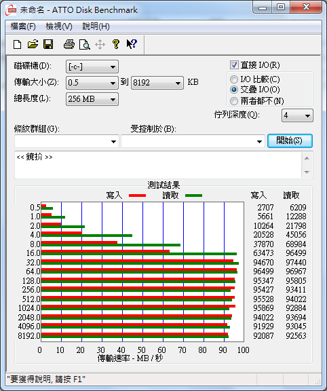Click the Print Preview magnifier icon
The width and height of the screenshot is (327, 391).
click(85, 45)
